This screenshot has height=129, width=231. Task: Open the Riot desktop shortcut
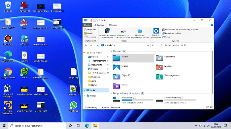point(24,23)
